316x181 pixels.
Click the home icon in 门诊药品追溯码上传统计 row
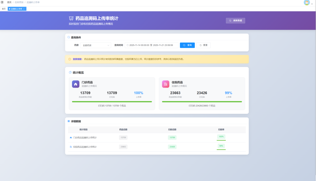pyautogui.click(x=71, y=138)
